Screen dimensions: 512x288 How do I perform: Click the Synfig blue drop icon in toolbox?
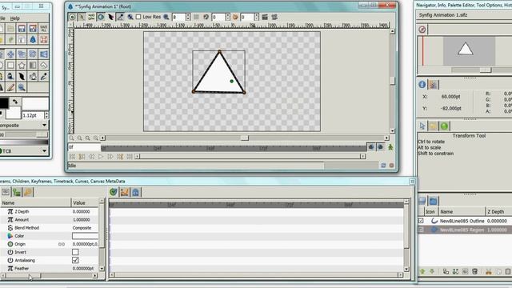[33, 40]
